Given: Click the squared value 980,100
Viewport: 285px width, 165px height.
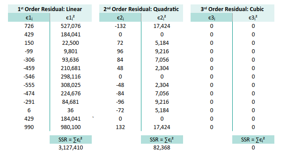Looking at the screenshot, I should click(x=71, y=127).
